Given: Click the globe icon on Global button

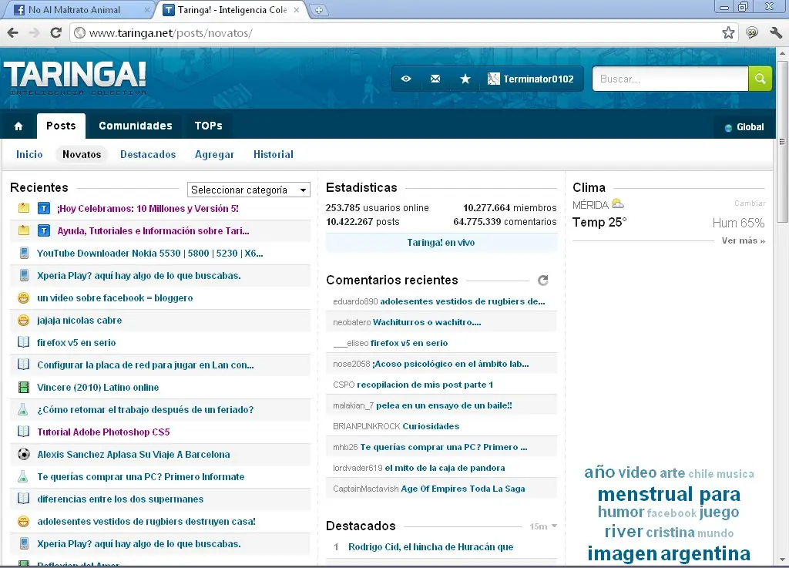Looking at the screenshot, I should click(x=728, y=128).
